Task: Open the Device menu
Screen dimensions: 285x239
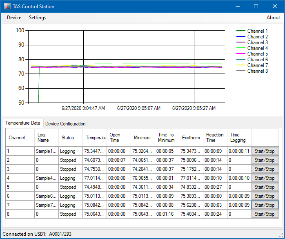Action: click(14, 18)
